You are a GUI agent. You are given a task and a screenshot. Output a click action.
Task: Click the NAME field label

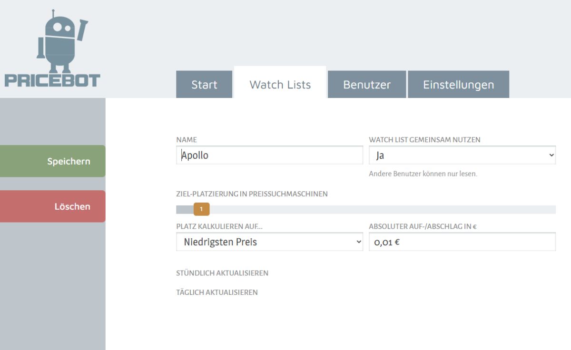186,140
